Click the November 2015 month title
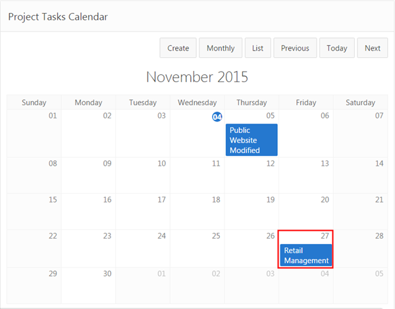 click(197, 77)
